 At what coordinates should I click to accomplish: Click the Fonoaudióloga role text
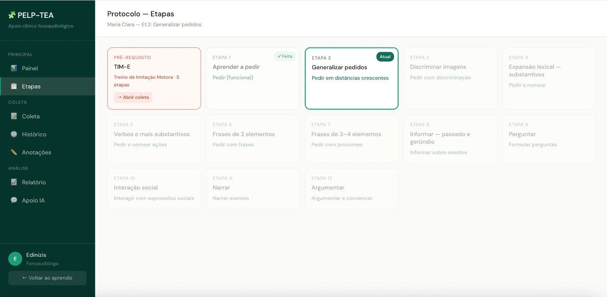pyautogui.click(x=42, y=263)
